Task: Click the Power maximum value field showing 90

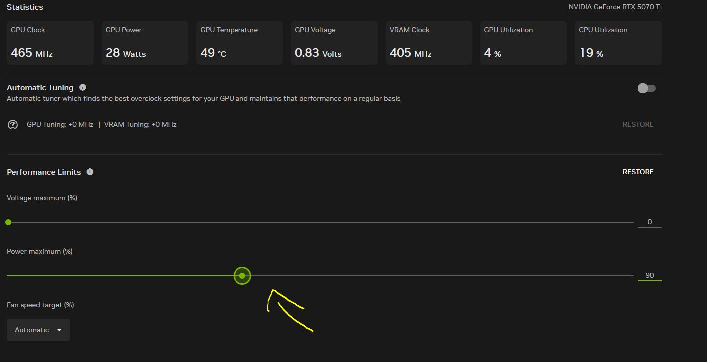Action: (649, 275)
